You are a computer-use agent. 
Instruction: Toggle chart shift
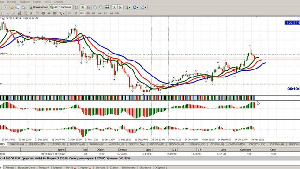click(120, 8)
